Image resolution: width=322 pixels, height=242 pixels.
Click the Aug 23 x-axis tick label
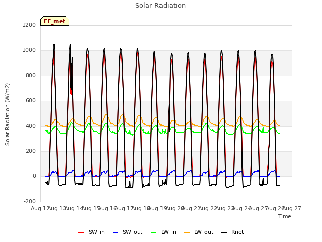pos(225,208)
